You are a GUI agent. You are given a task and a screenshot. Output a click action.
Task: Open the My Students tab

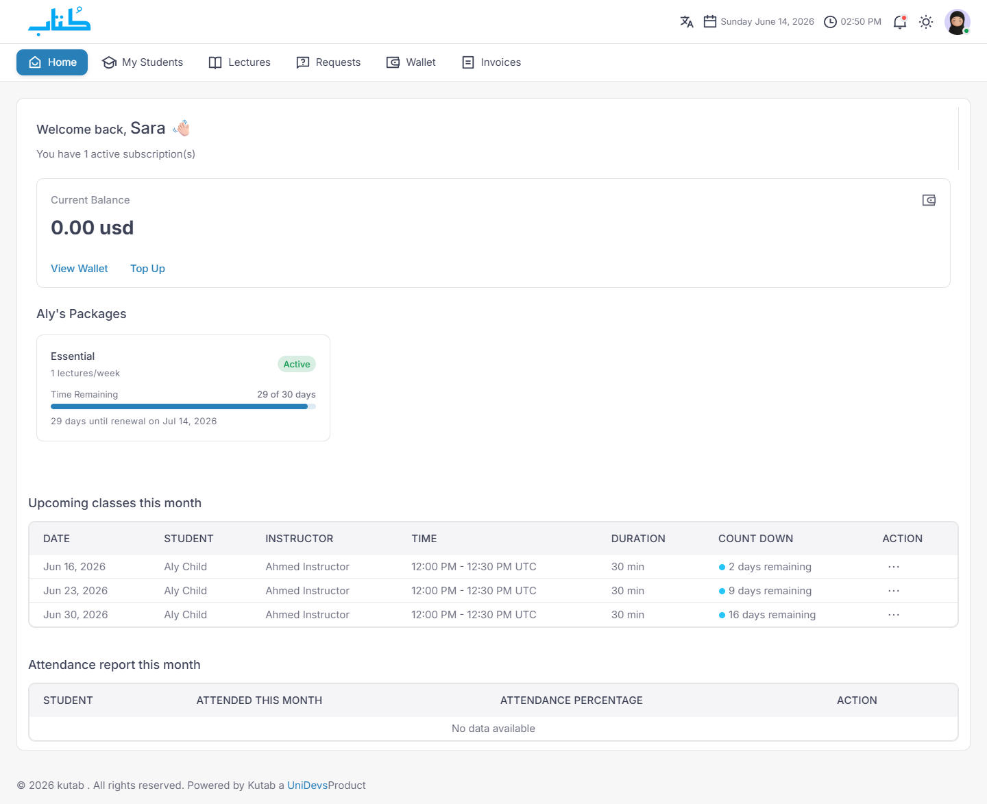click(143, 62)
